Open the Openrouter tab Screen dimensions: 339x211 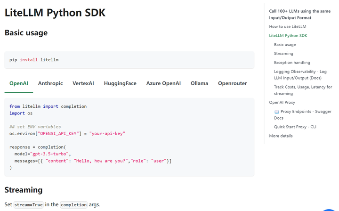(232, 83)
